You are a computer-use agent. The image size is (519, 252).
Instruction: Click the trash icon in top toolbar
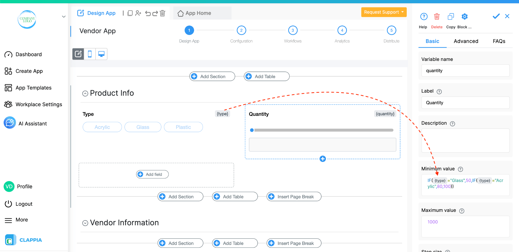click(x=162, y=13)
